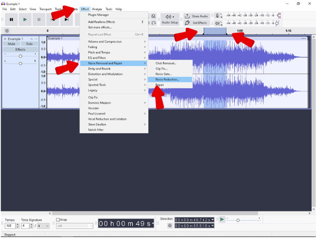This screenshot has width=316, height=239.
Task: Click the record meter microphone icon
Action: [218, 16]
